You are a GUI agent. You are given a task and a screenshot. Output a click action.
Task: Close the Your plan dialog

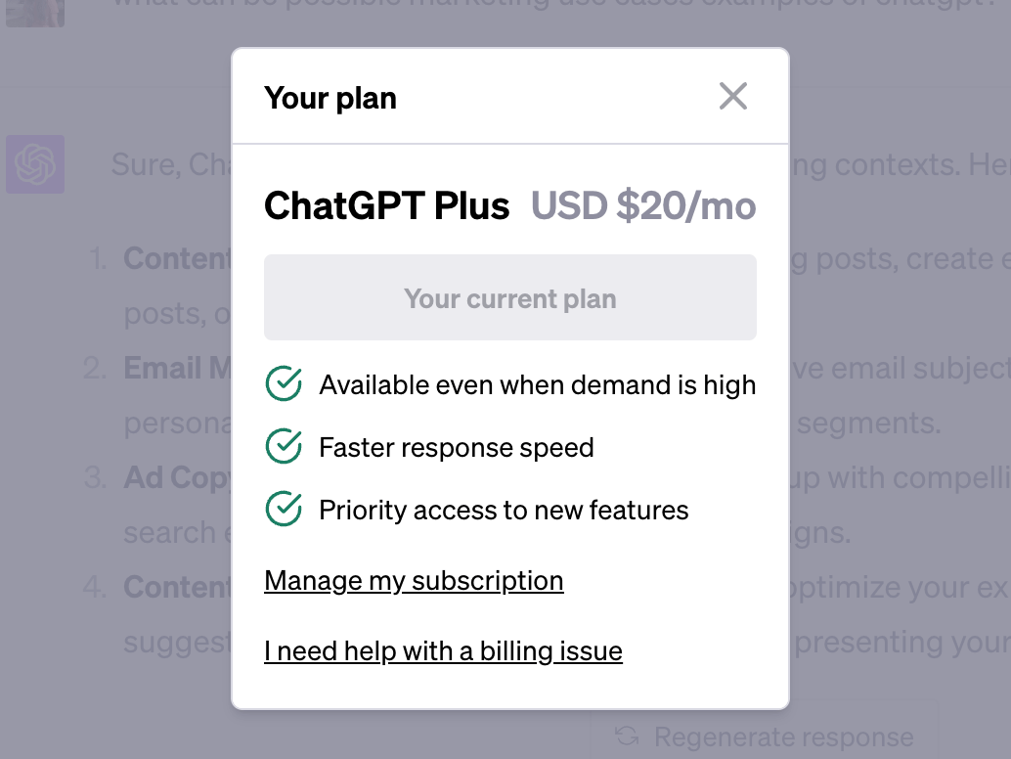732,96
